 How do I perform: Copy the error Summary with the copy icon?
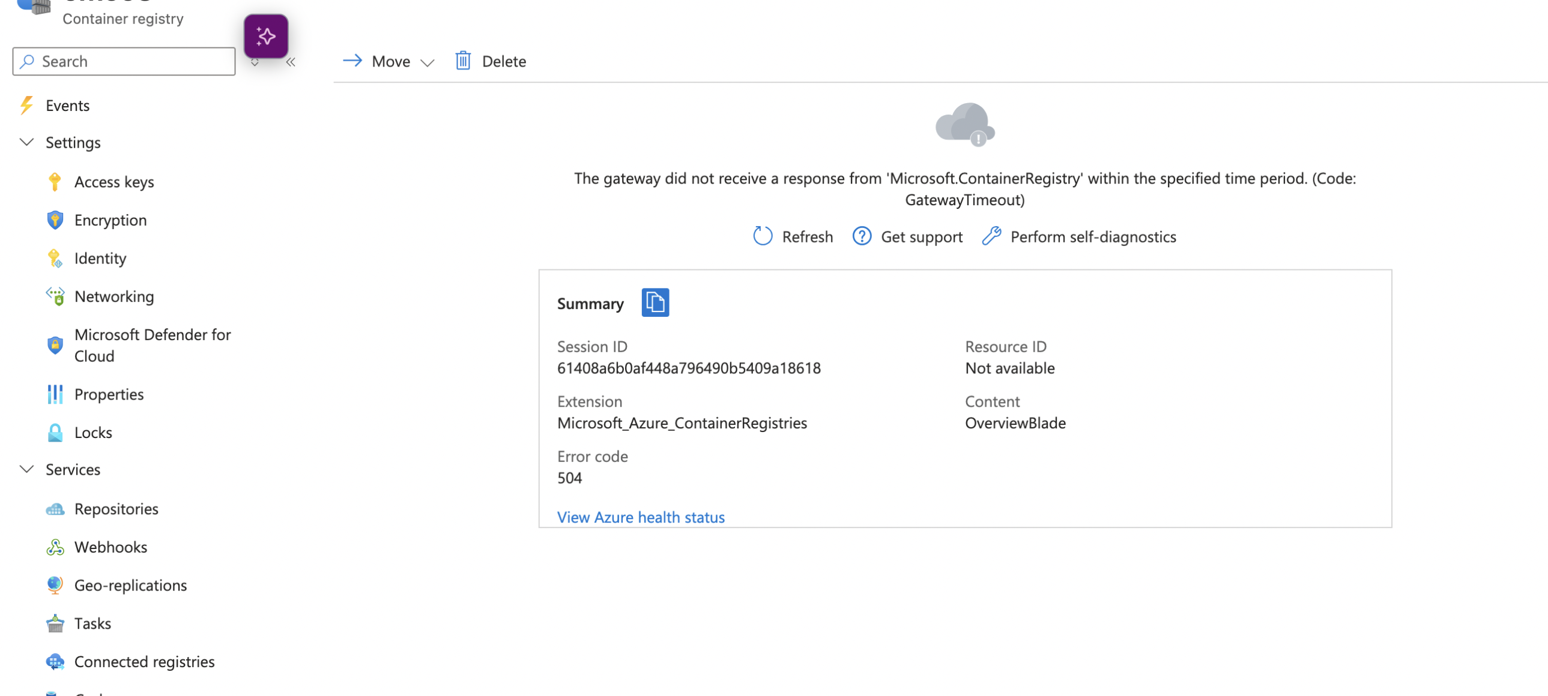[655, 302]
